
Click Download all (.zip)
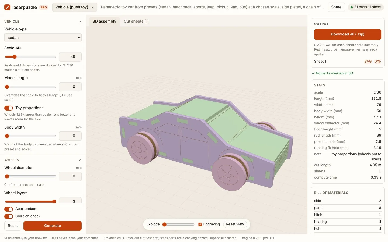348,34
